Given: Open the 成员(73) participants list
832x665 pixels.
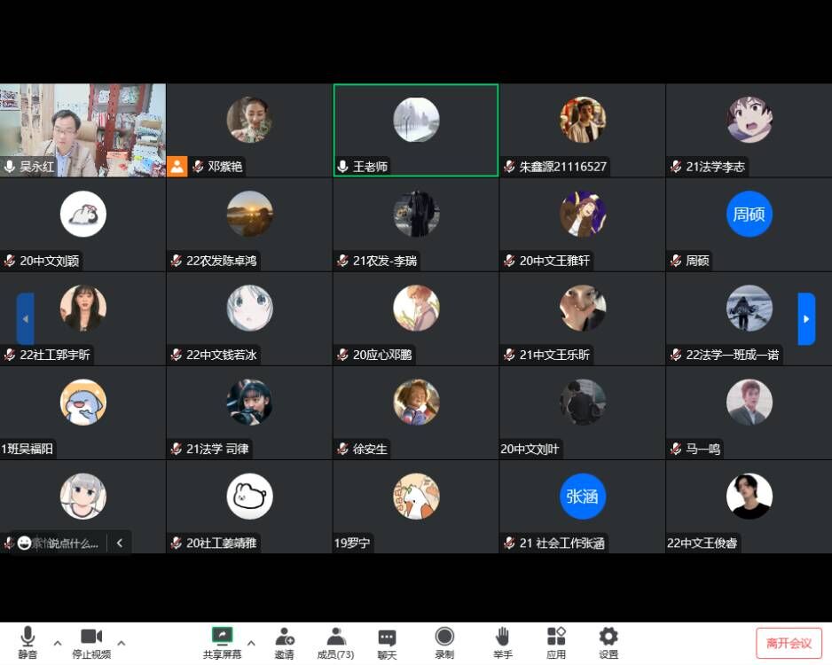Looking at the screenshot, I should pyautogui.click(x=335, y=637).
